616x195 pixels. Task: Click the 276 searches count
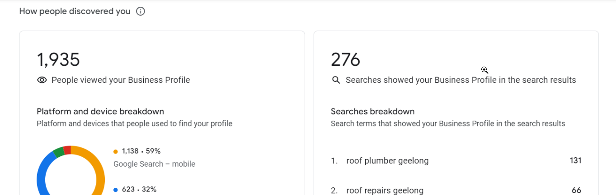(346, 60)
